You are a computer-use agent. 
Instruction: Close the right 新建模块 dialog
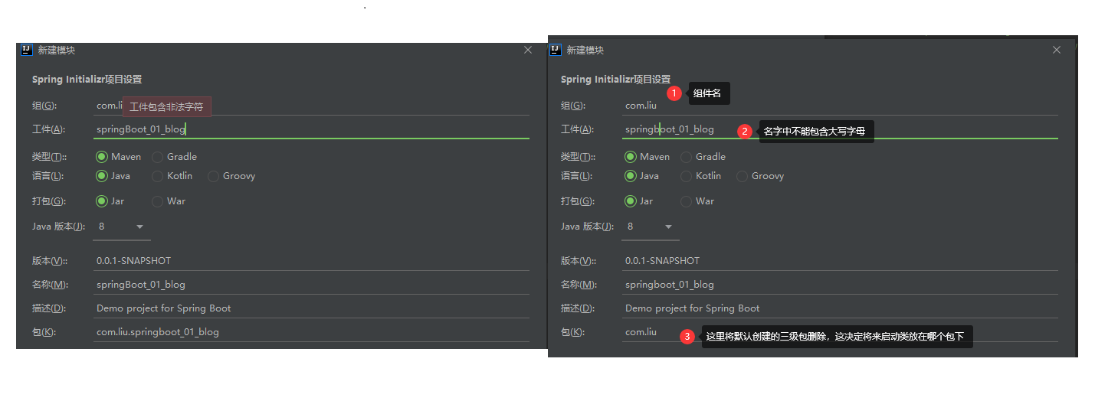pos(1057,50)
